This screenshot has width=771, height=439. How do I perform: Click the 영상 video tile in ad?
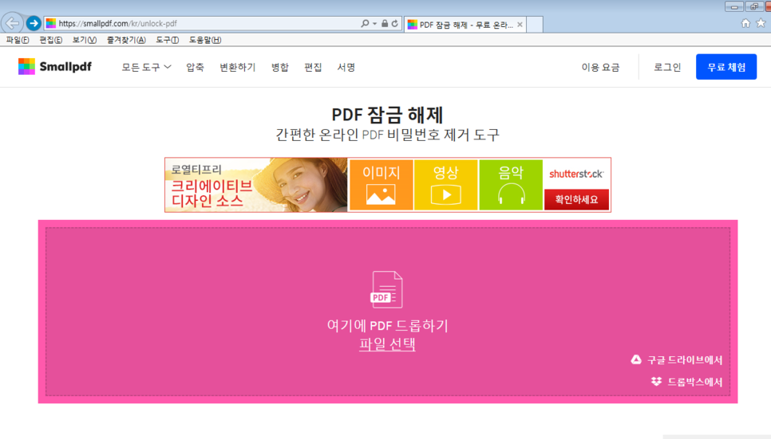pos(446,185)
